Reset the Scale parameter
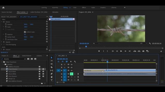Viewport: 165px width, 92px height. [47, 27]
